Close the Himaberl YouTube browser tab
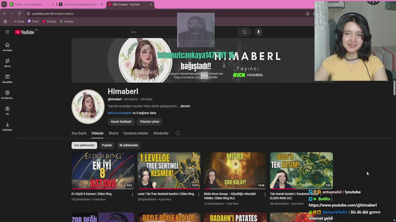This screenshot has width=396, height=222. point(151,4)
